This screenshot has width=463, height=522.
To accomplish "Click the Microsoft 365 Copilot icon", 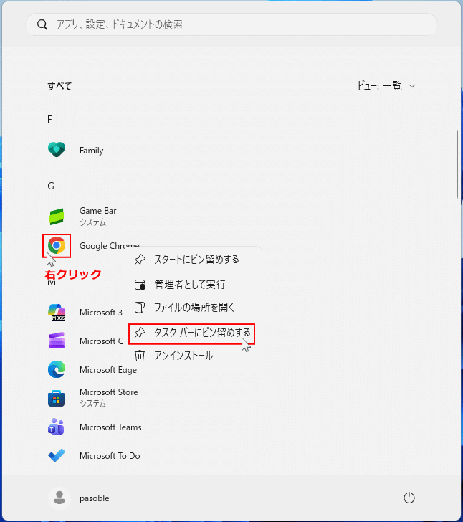I will click(x=57, y=313).
